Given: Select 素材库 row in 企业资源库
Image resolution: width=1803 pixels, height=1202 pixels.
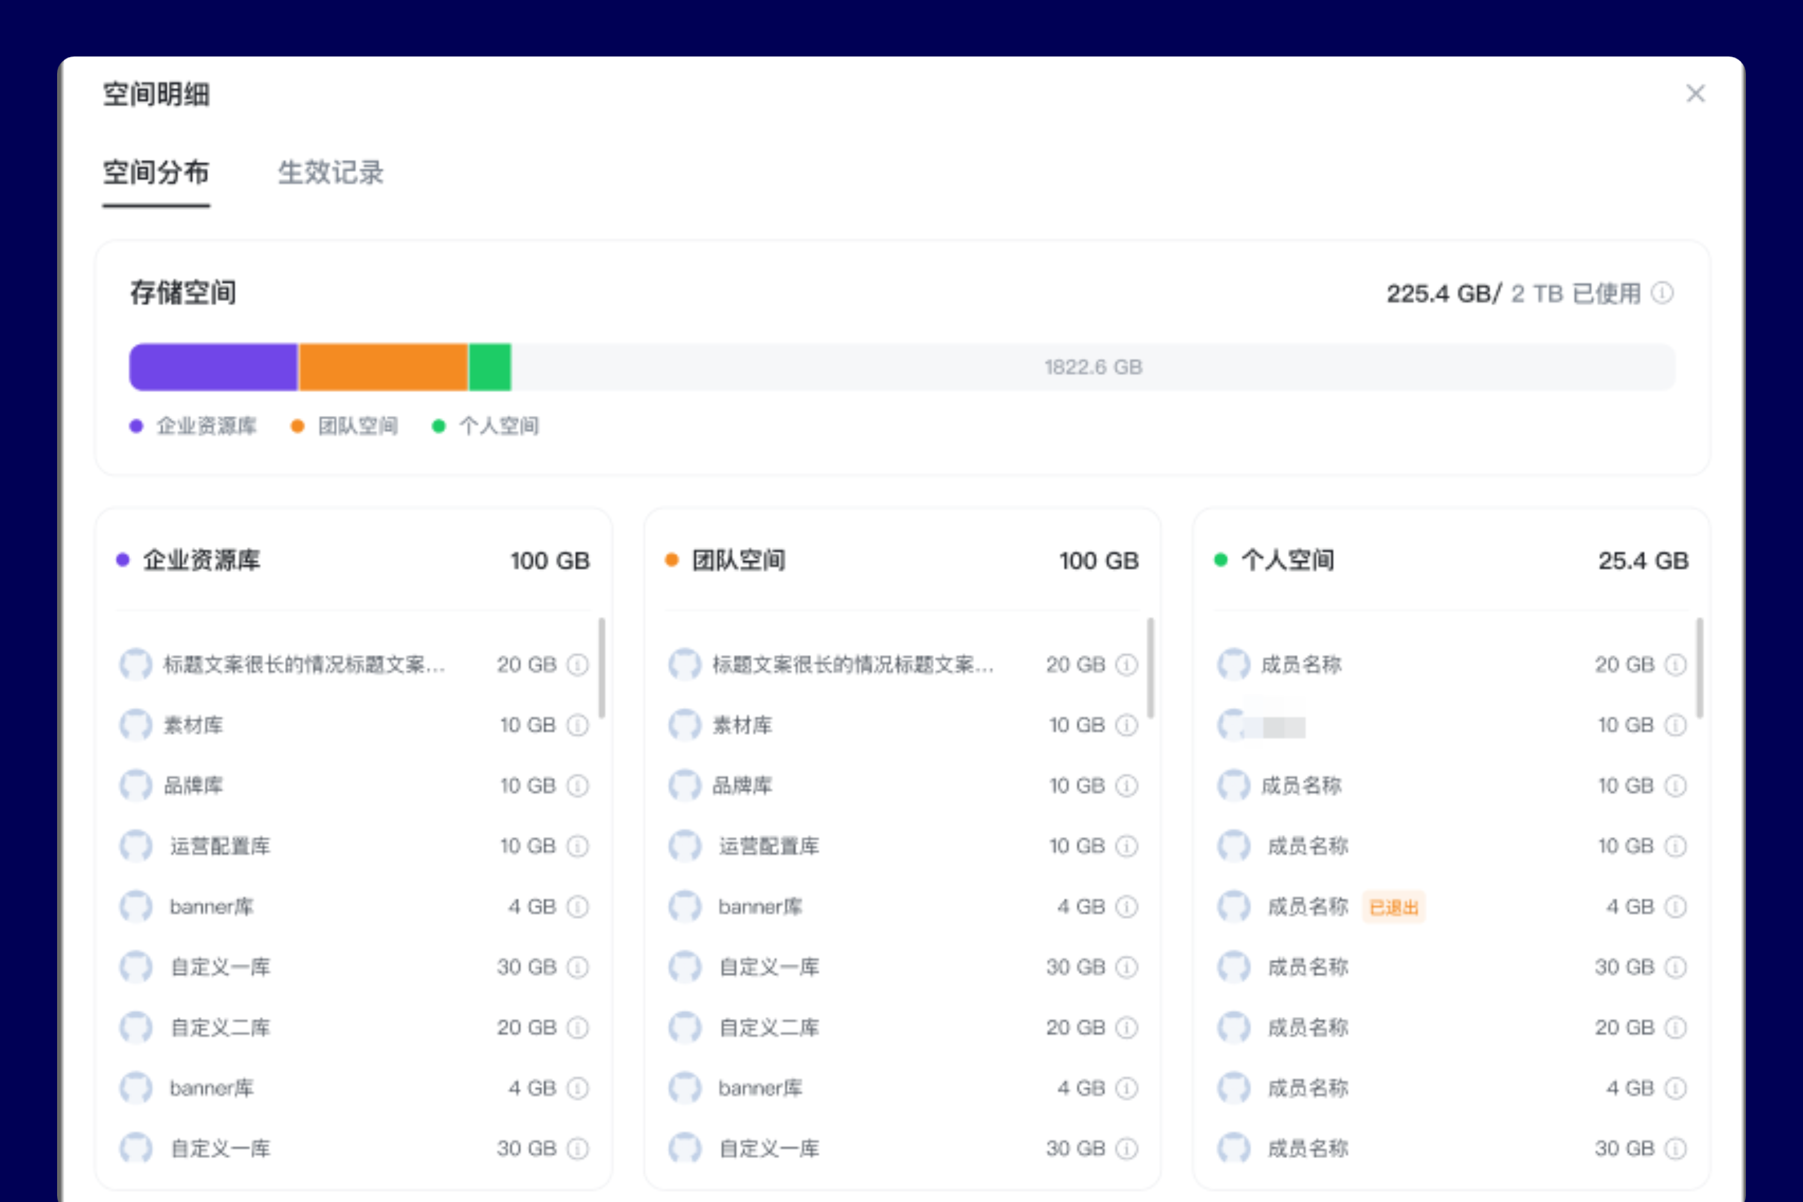Looking at the screenshot, I should point(353,725).
